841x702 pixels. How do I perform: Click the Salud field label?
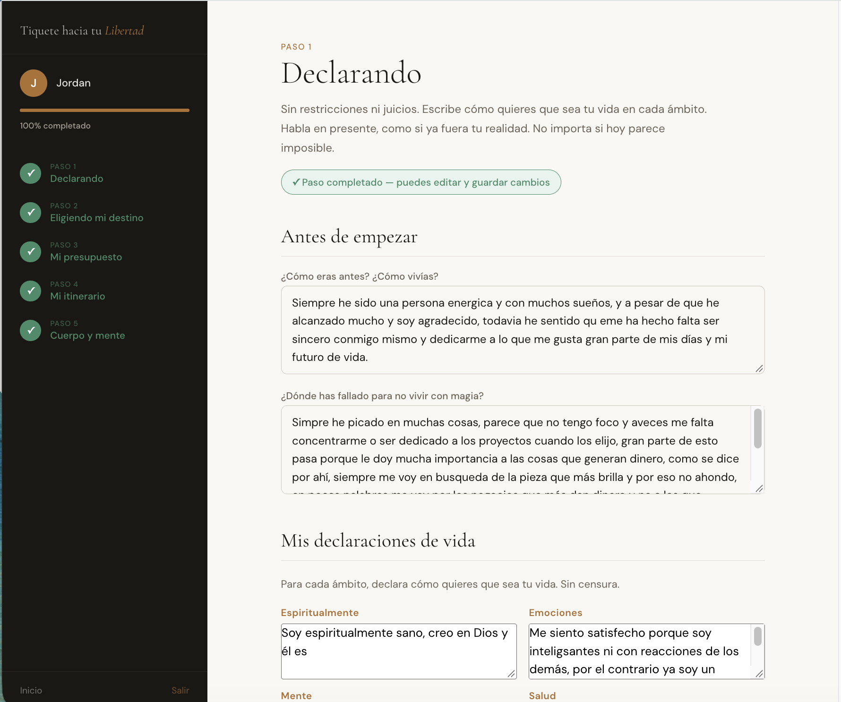[542, 696]
